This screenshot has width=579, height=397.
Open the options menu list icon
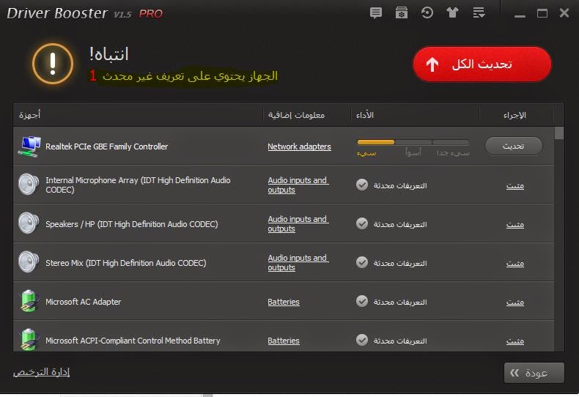coord(479,13)
